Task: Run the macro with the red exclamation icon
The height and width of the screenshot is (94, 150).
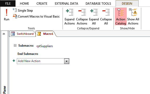Action: 6,15
